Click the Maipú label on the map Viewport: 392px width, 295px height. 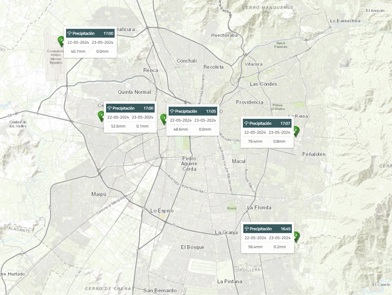[x=99, y=194]
